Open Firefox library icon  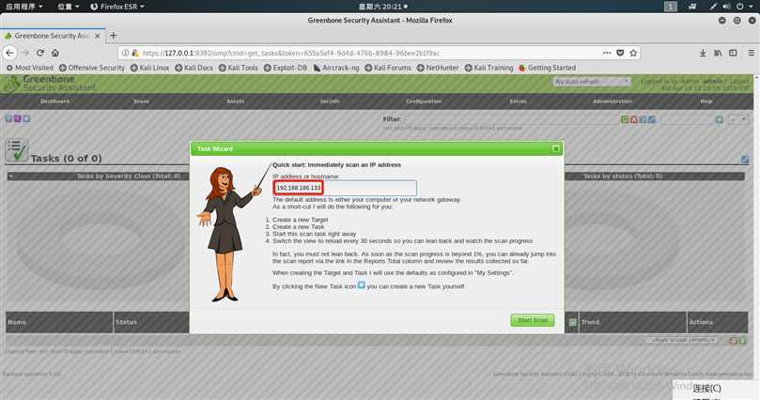pyautogui.click(x=718, y=54)
